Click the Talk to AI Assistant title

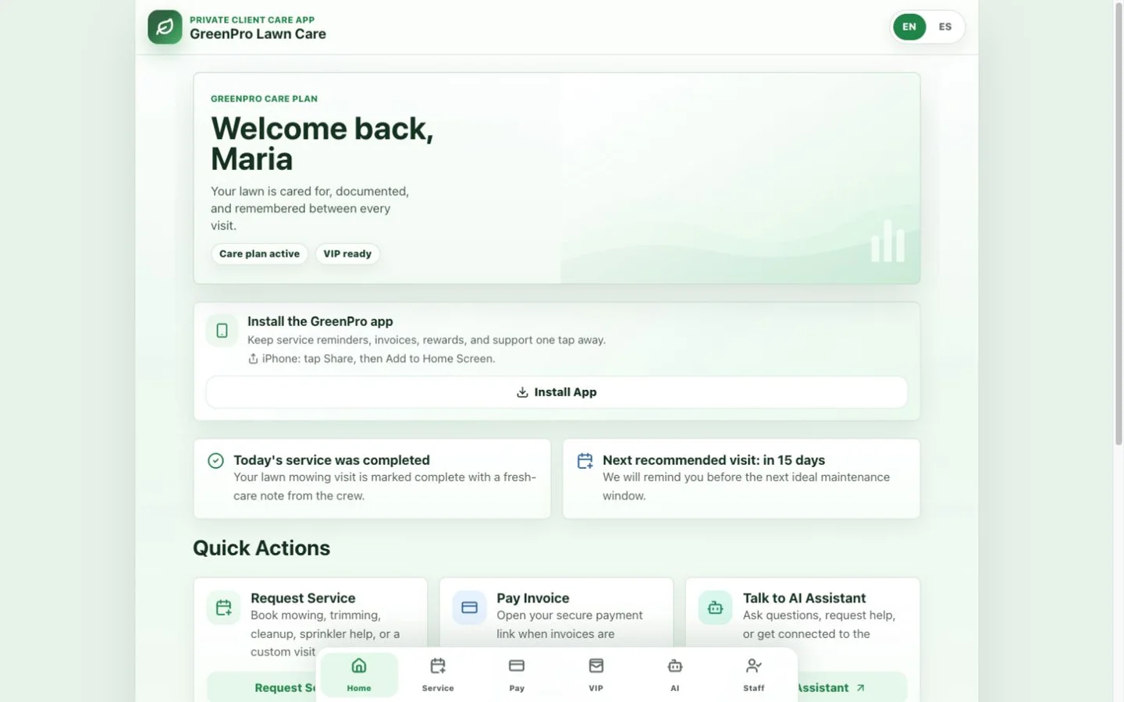(804, 598)
